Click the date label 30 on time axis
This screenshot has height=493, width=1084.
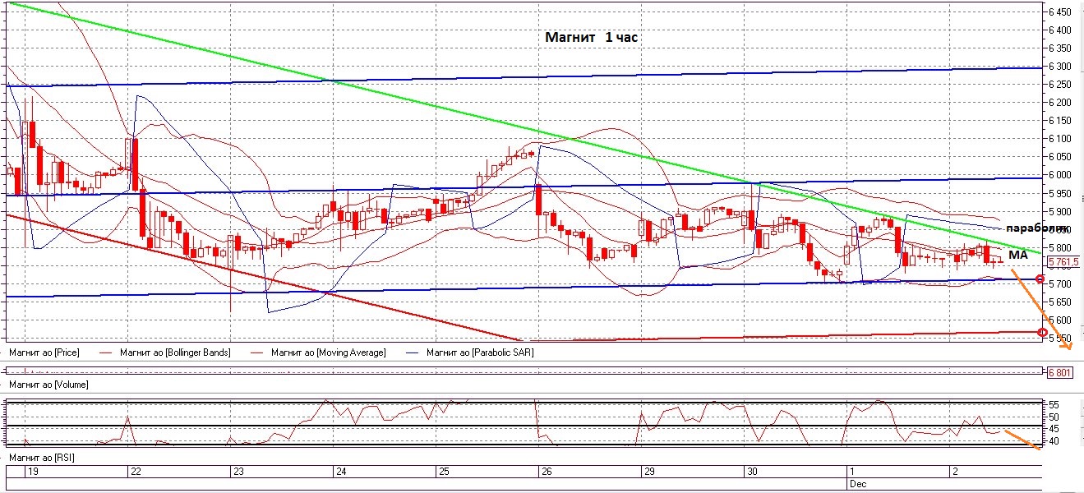(x=751, y=472)
